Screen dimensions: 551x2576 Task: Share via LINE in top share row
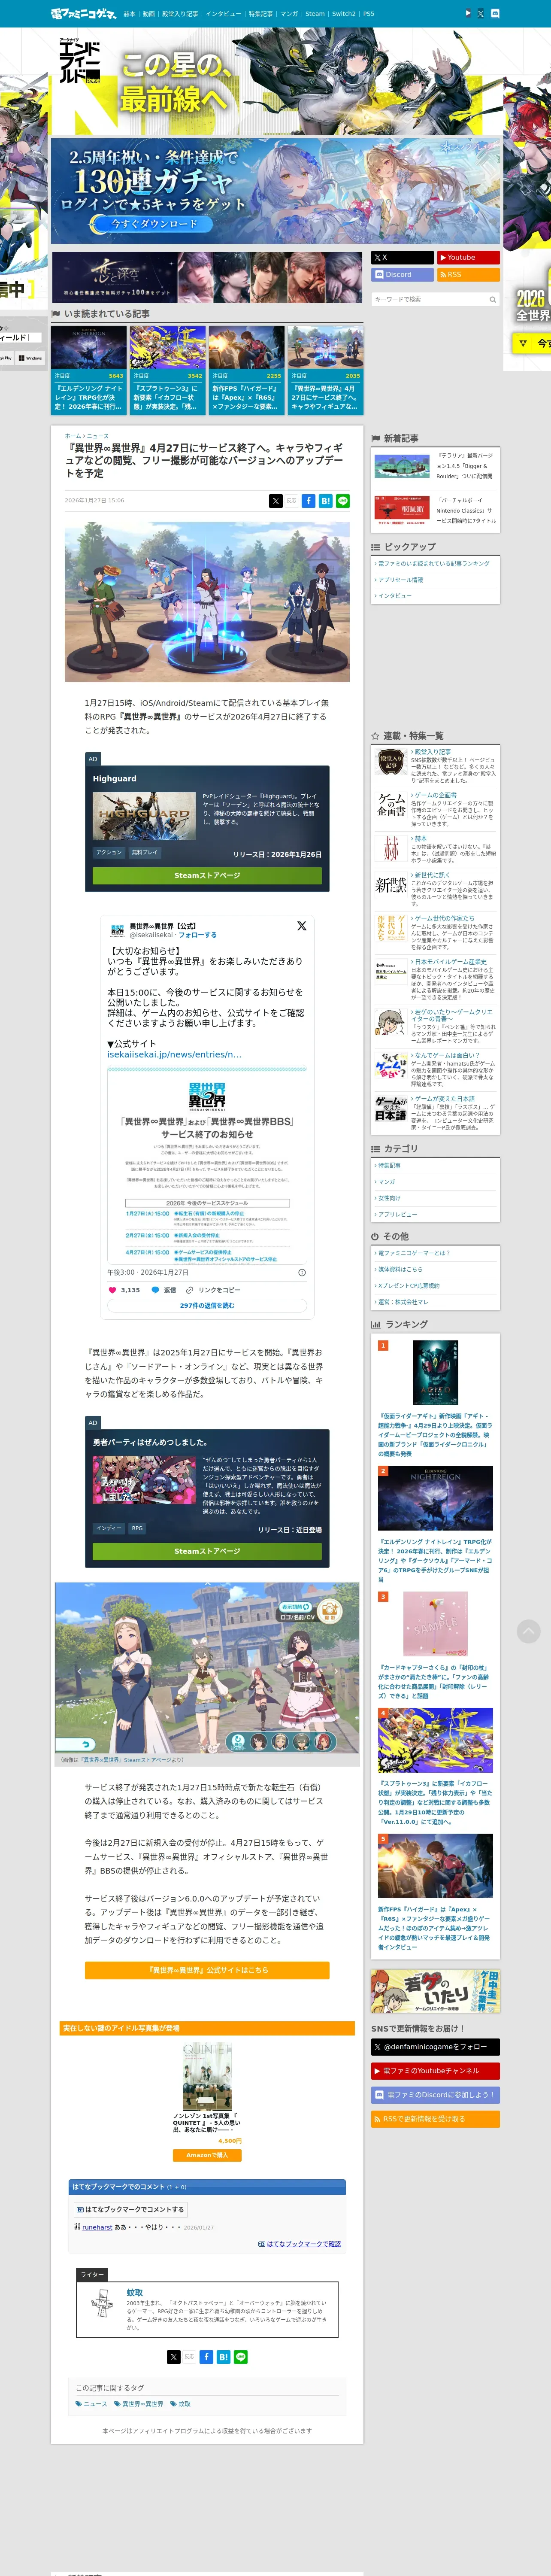342,501
